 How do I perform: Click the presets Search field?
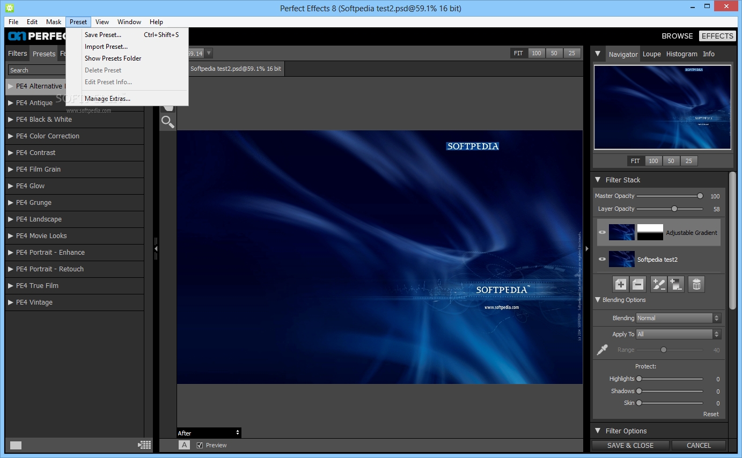pos(37,70)
